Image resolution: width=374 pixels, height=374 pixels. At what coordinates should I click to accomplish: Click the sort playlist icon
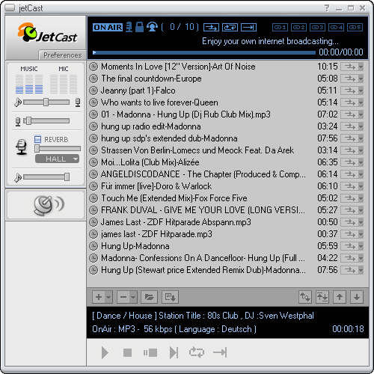point(322,297)
